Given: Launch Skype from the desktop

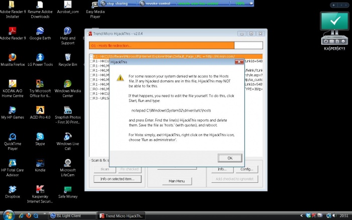Looking at the screenshot, I should 40,139.
